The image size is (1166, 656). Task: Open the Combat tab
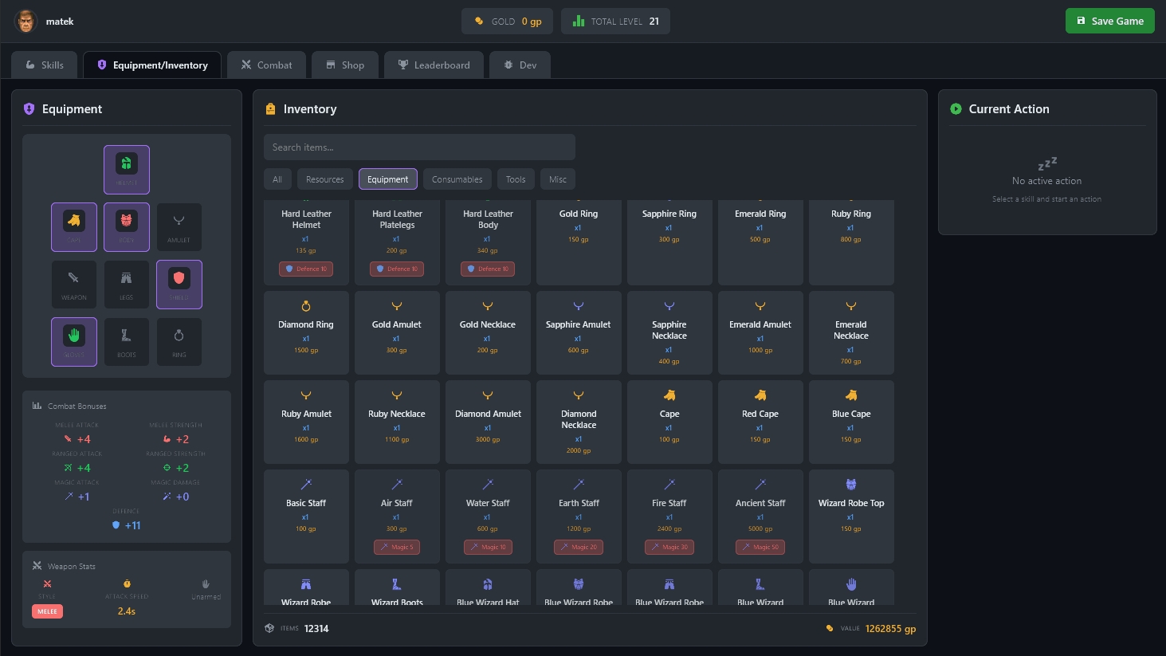[x=267, y=65]
